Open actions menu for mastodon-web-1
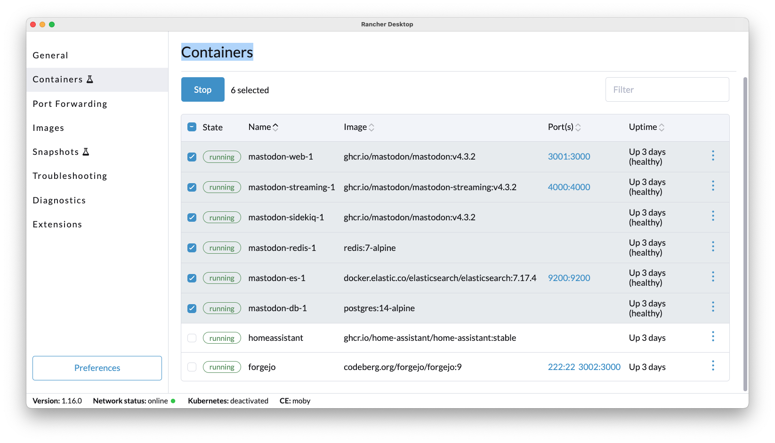The height and width of the screenshot is (443, 775). 713,156
